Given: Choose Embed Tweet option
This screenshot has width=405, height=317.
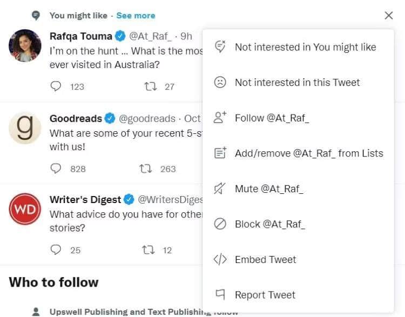Looking at the screenshot, I should pos(265,260).
